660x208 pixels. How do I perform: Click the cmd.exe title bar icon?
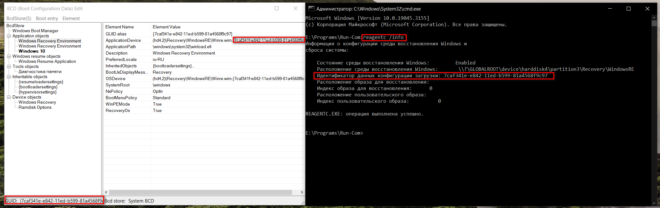pos(311,9)
